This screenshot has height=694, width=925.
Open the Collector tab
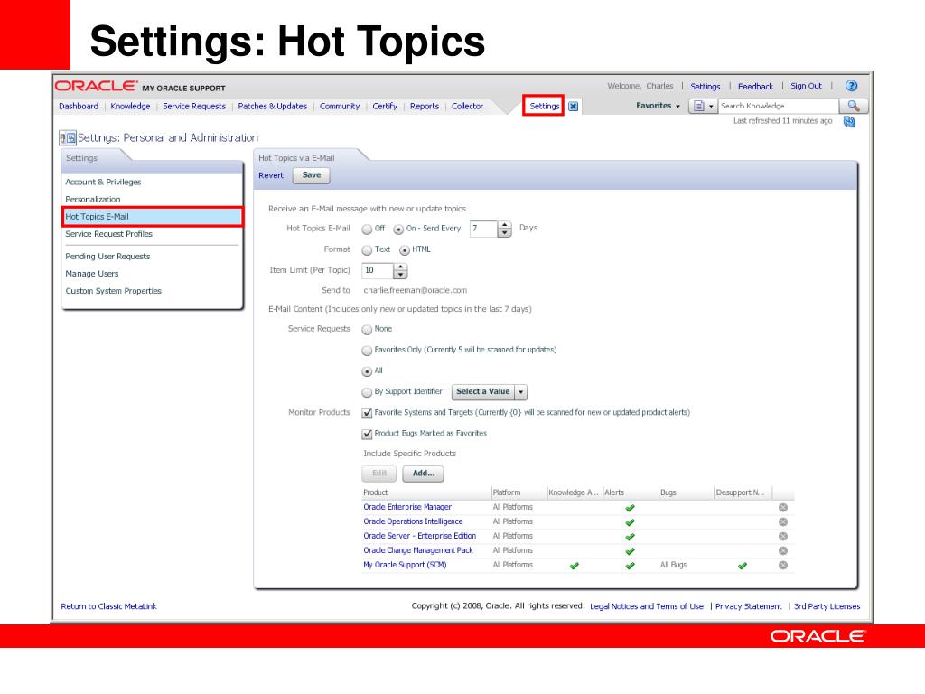coord(467,107)
